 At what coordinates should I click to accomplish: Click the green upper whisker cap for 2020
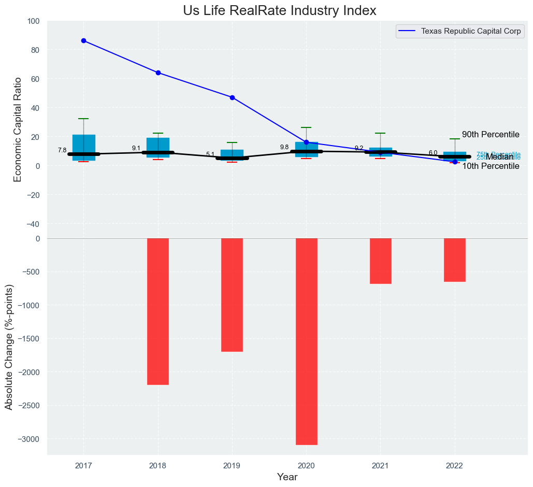pyautogui.click(x=306, y=127)
